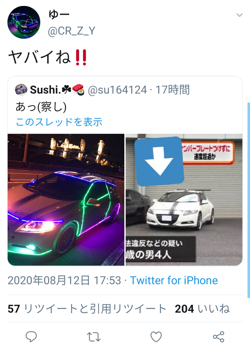Image resolution: width=250 pixels, height=350 pixels.
Task: Click the blue scrollbar on right edge
Action: point(249,200)
